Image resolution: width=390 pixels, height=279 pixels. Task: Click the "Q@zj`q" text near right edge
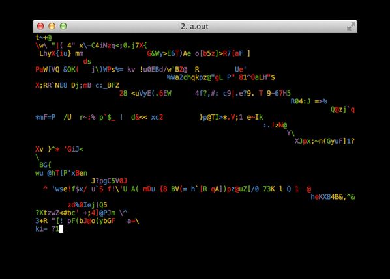(342, 109)
